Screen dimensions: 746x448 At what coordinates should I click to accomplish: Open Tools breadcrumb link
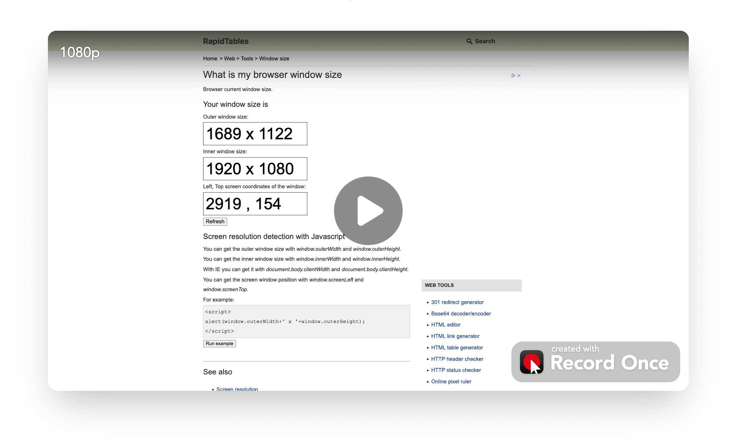247,59
